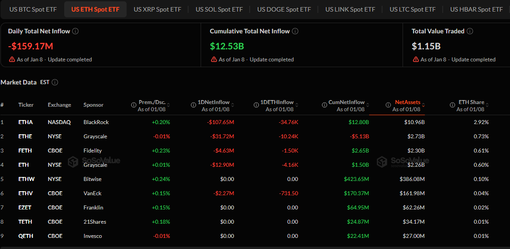
Task: Select the US XRP Spot ETF tab
Action: 157,9
